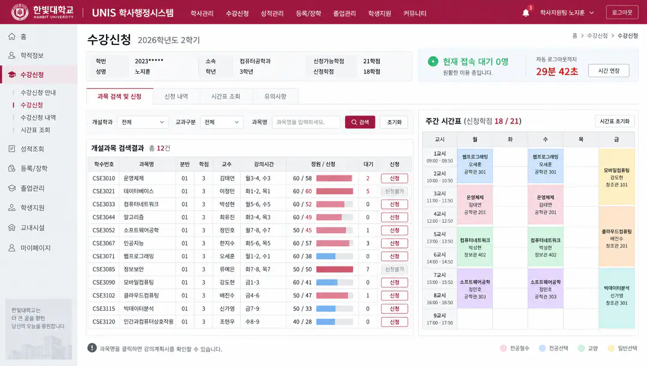
Task: Click the 교내시설 building icon
Action: [x=12, y=228]
